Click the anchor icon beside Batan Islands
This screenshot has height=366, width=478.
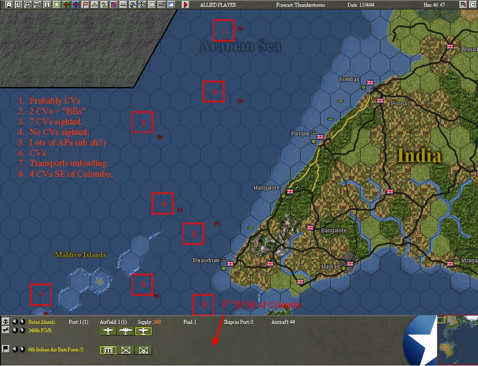click(6, 321)
